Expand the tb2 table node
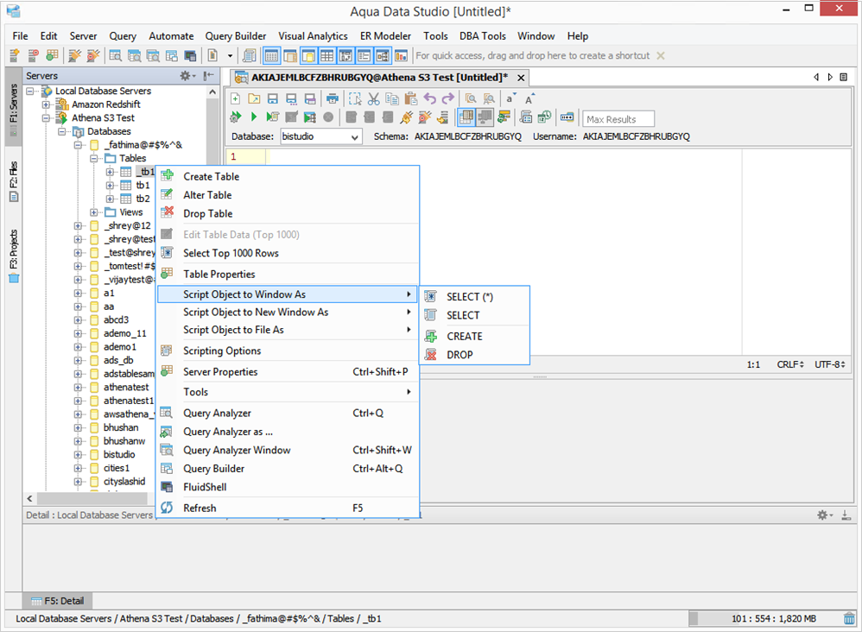 tap(110, 199)
